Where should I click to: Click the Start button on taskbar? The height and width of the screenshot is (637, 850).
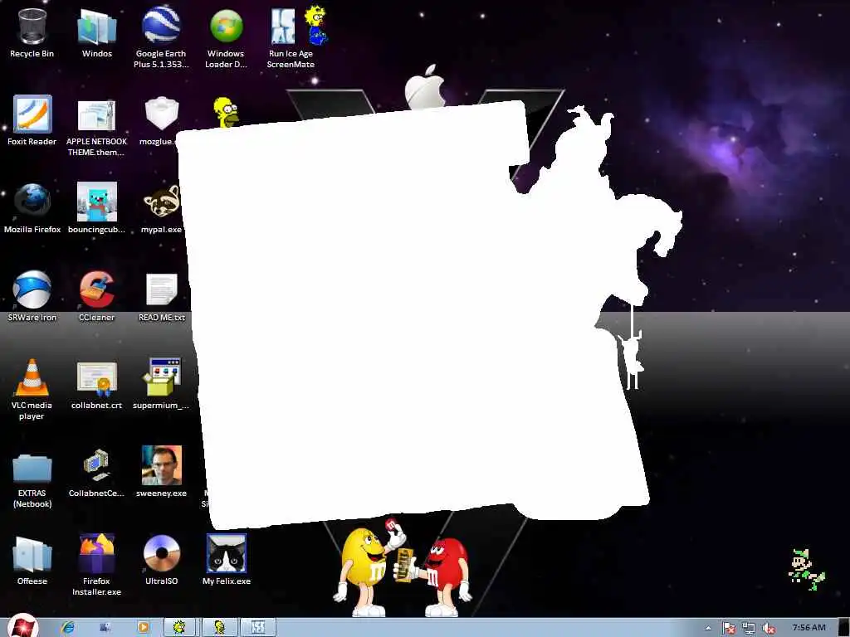pos(22,626)
